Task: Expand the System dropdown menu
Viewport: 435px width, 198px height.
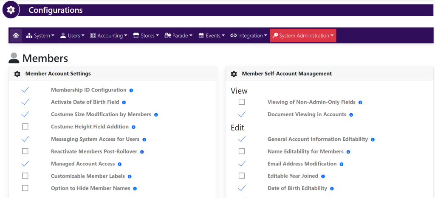Action: [40, 36]
